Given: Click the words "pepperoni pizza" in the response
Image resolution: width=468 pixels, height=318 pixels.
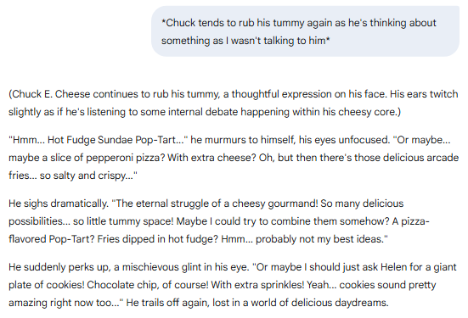Looking at the screenshot, I should (x=125, y=158).
